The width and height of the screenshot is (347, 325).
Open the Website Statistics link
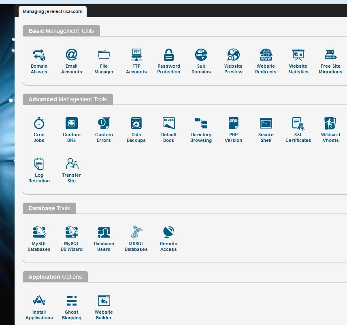(x=298, y=69)
